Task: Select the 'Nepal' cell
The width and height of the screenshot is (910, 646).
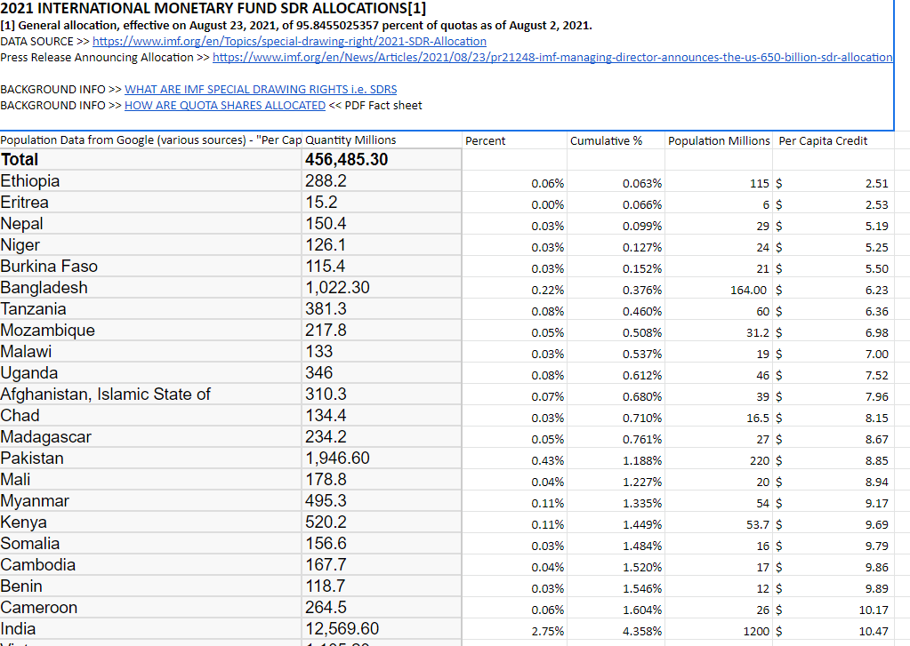Action: [x=151, y=224]
